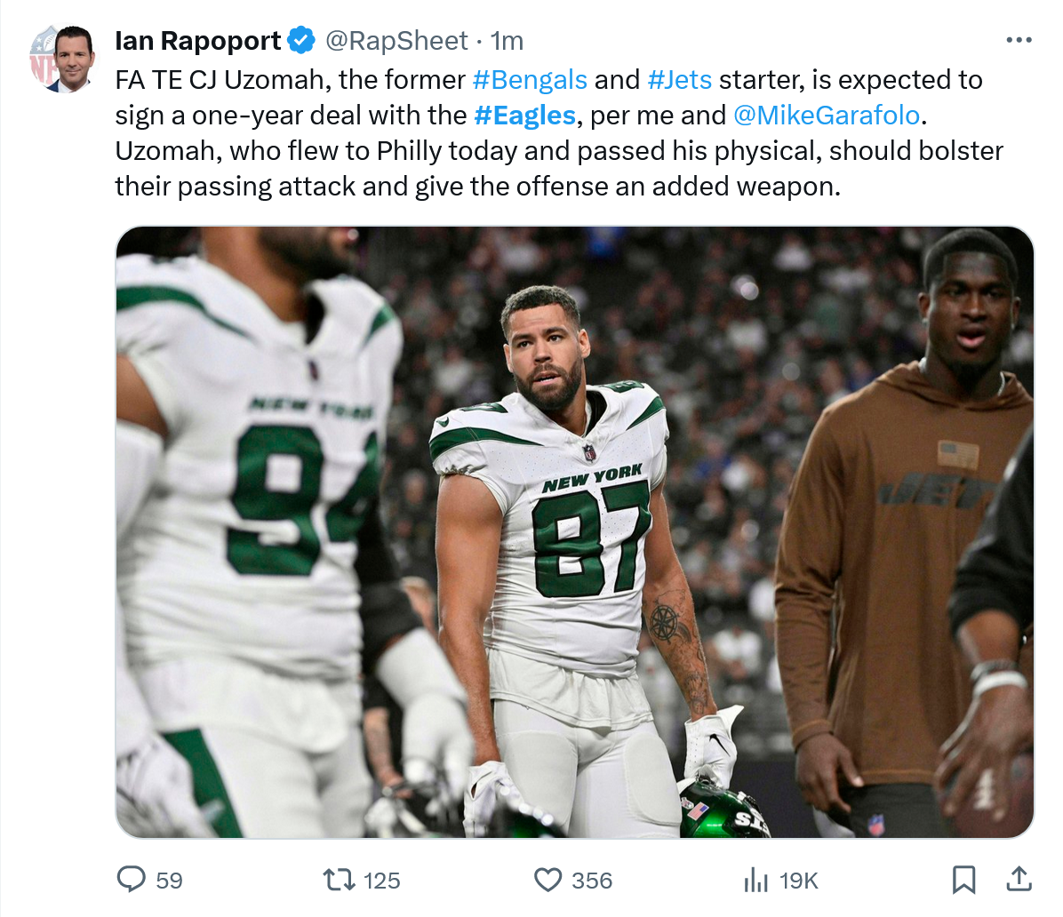This screenshot has width=1063, height=917.
Task: Click the blue verified checkmark badge
Action: tap(302, 41)
